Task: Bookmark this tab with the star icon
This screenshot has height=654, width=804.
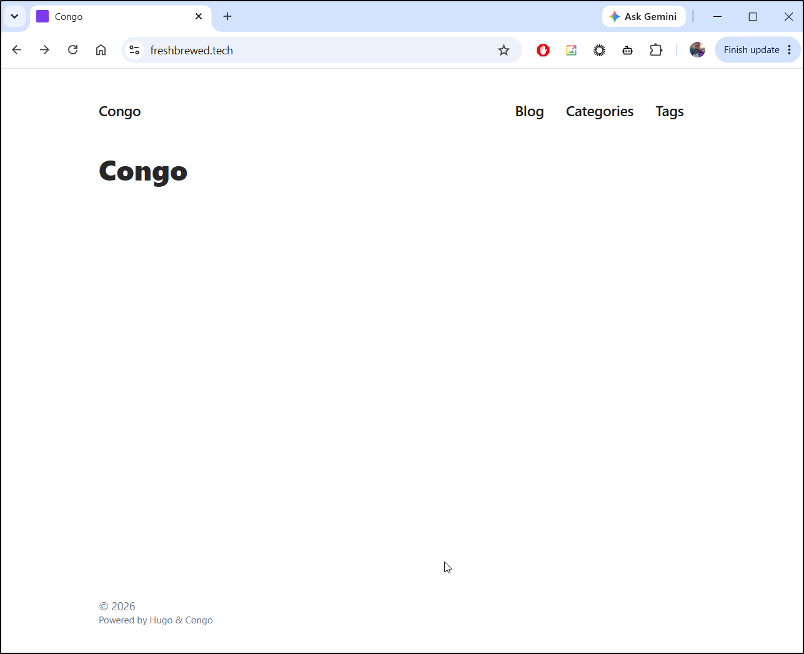Action: (x=504, y=50)
